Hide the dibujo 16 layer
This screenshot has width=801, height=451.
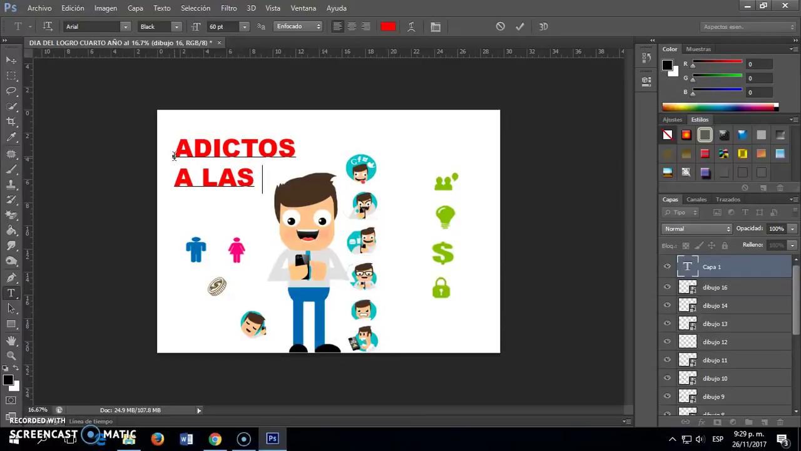pos(667,287)
